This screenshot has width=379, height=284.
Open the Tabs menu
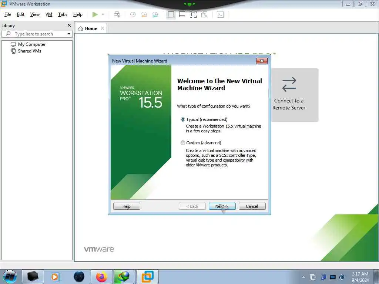pos(63,14)
